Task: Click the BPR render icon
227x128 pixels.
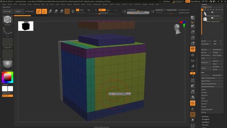Action: coord(193,18)
